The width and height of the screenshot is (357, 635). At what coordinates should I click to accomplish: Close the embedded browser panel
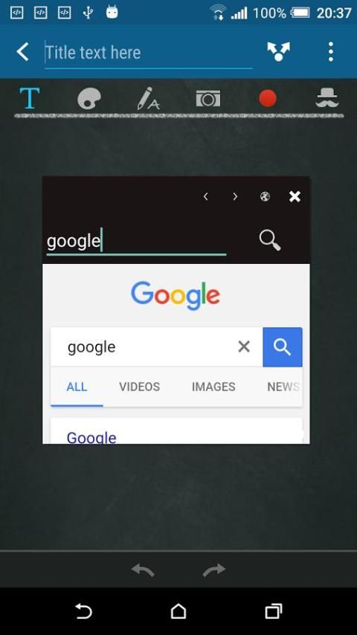295,197
